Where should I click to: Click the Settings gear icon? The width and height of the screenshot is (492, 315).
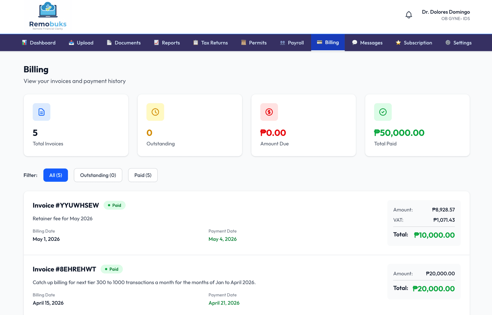(x=448, y=43)
